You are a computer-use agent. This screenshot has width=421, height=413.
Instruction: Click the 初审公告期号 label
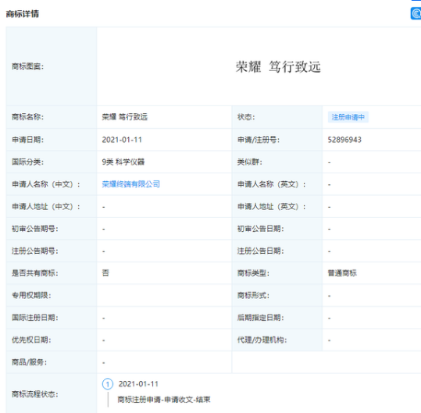click(x=35, y=229)
